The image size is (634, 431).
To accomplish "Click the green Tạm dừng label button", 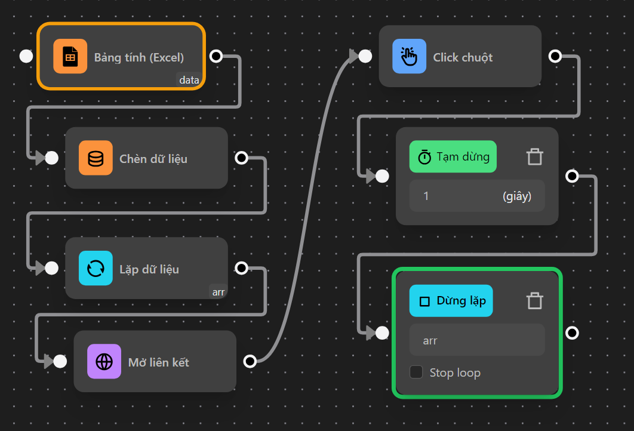I will pos(453,157).
